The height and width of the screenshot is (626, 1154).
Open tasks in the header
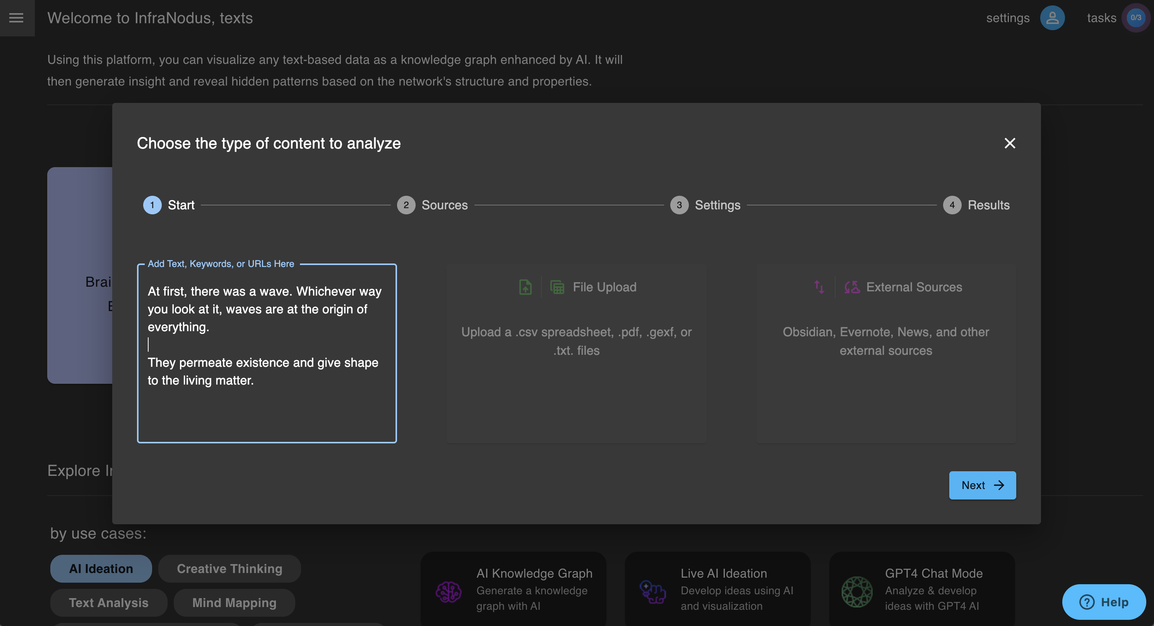point(1102,18)
